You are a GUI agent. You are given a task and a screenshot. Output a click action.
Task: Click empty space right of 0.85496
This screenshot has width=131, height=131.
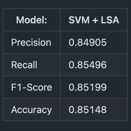[117, 65]
